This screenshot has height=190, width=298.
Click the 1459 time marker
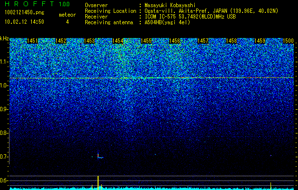click(260, 41)
